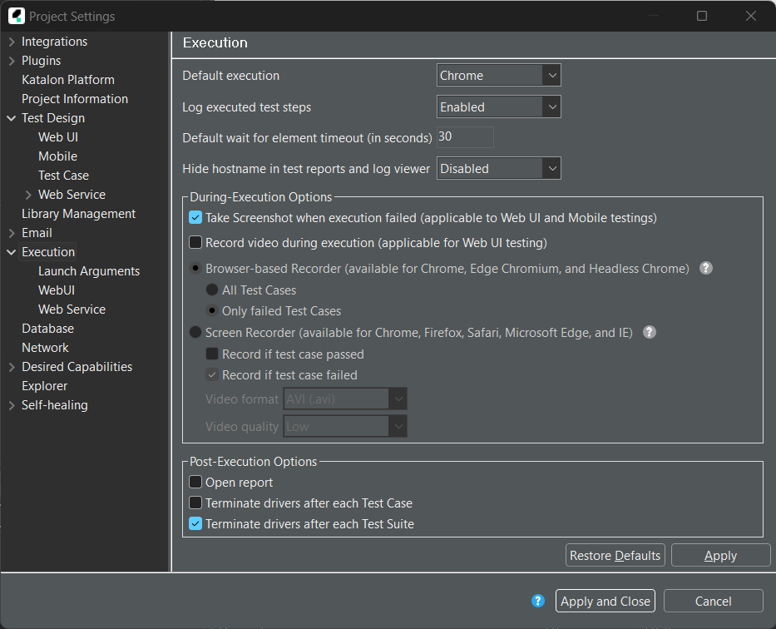The image size is (776, 629).
Task: Open Explorer settings
Action: coord(44,386)
